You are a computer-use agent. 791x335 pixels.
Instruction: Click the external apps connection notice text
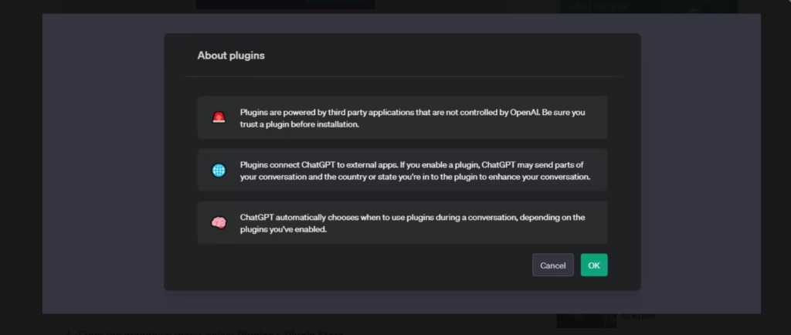click(x=415, y=171)
